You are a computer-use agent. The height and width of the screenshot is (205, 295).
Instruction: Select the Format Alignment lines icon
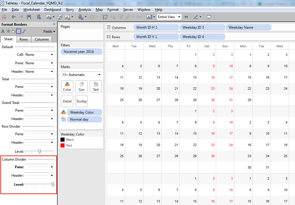pos(8,31)
